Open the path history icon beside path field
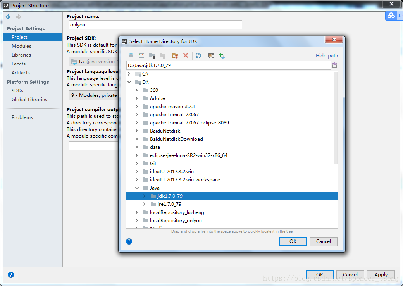The width and height of the screenshot is (403, 286). tap(334, 65)
